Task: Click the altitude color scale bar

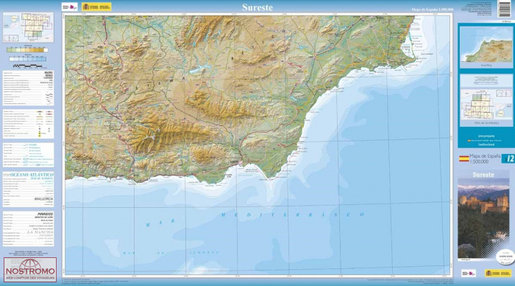Action: coord(27,50)
